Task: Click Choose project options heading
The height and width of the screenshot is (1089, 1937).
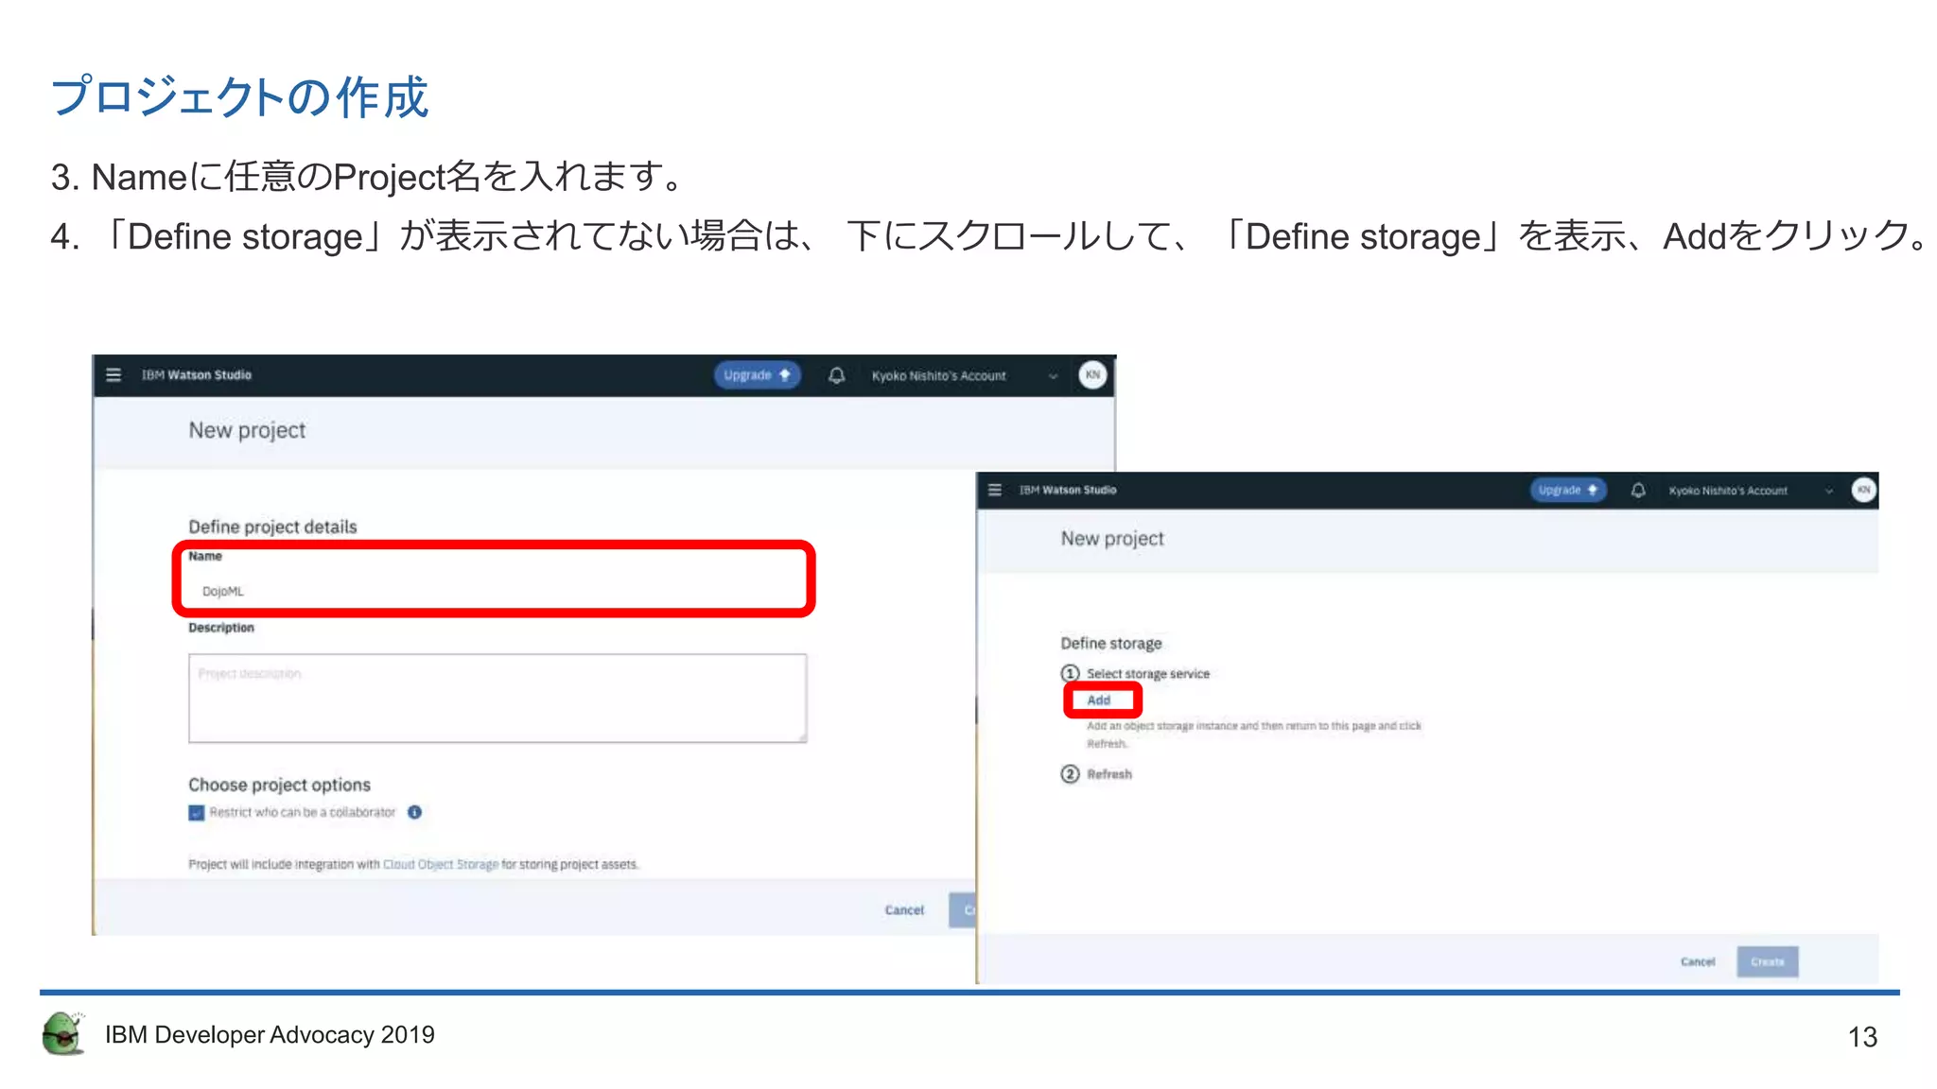Action: (279, 785)
